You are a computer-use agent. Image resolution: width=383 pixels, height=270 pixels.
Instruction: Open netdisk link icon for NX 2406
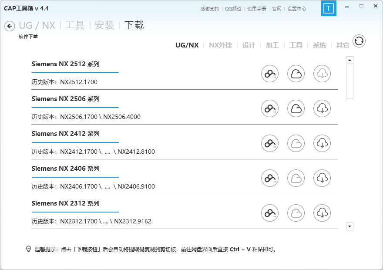[270, 178]
